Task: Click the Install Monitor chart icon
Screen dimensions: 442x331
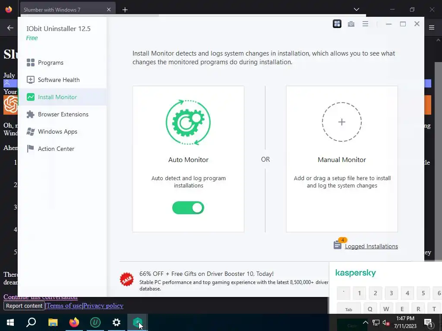Action: [31, 97]
